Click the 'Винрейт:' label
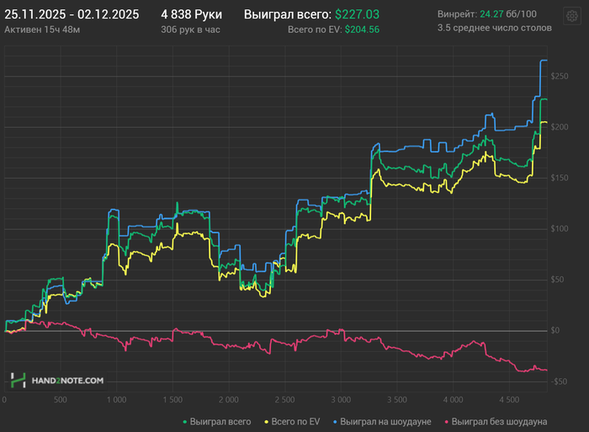This screenshot has width=589, height=432. pyautogui.click(x=457, y=14)
